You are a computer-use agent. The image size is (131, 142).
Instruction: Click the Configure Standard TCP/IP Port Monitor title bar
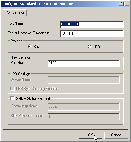(59, 4)
